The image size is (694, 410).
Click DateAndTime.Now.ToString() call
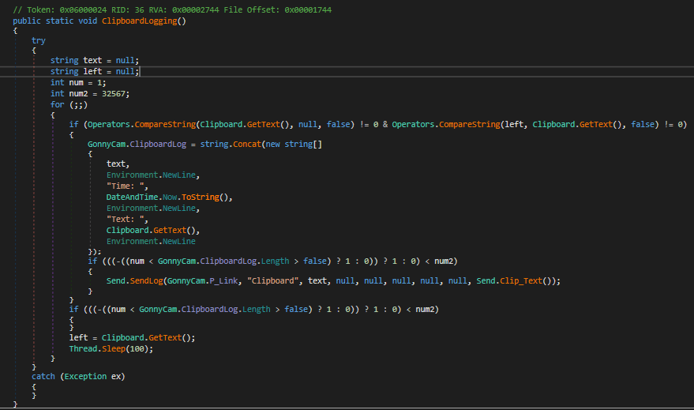167,197
